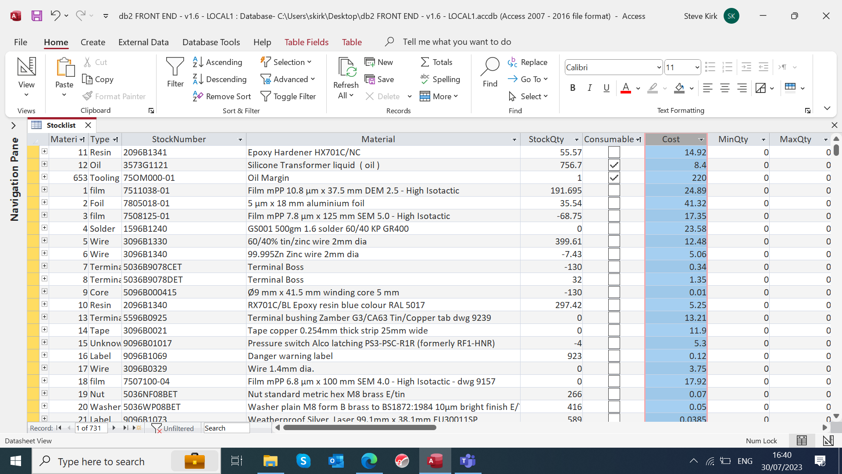The height and width of the screenshot is (474, 842).
Task: Open Cost column header dropdown arrow
Action: pos(701,140)
